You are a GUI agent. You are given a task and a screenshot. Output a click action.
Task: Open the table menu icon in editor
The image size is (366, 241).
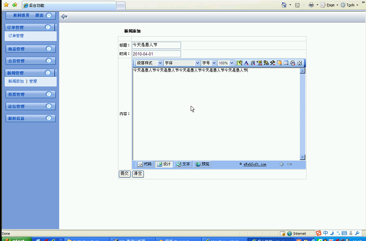pyautogui.click(x=286, y=63)
